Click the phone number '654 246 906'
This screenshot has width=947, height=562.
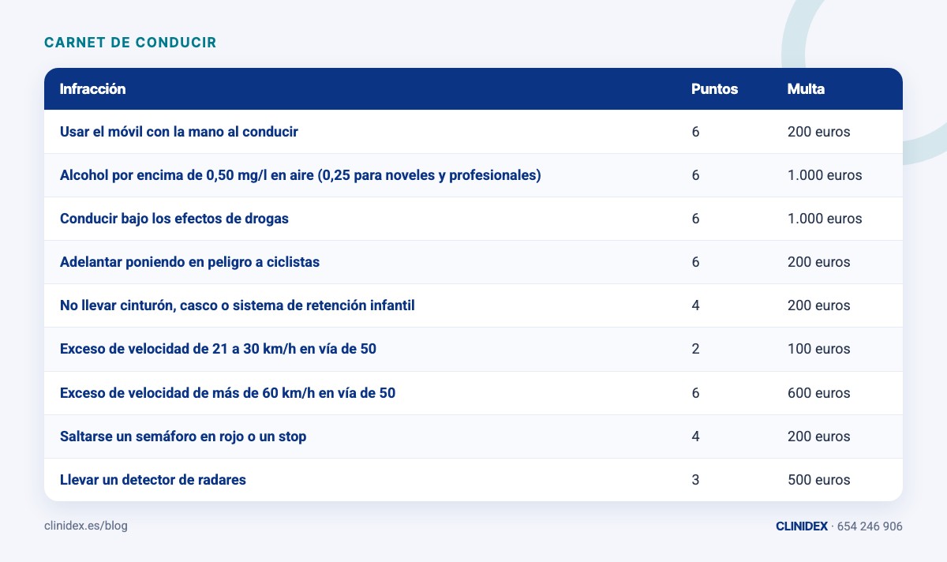(x=870, y=526)
